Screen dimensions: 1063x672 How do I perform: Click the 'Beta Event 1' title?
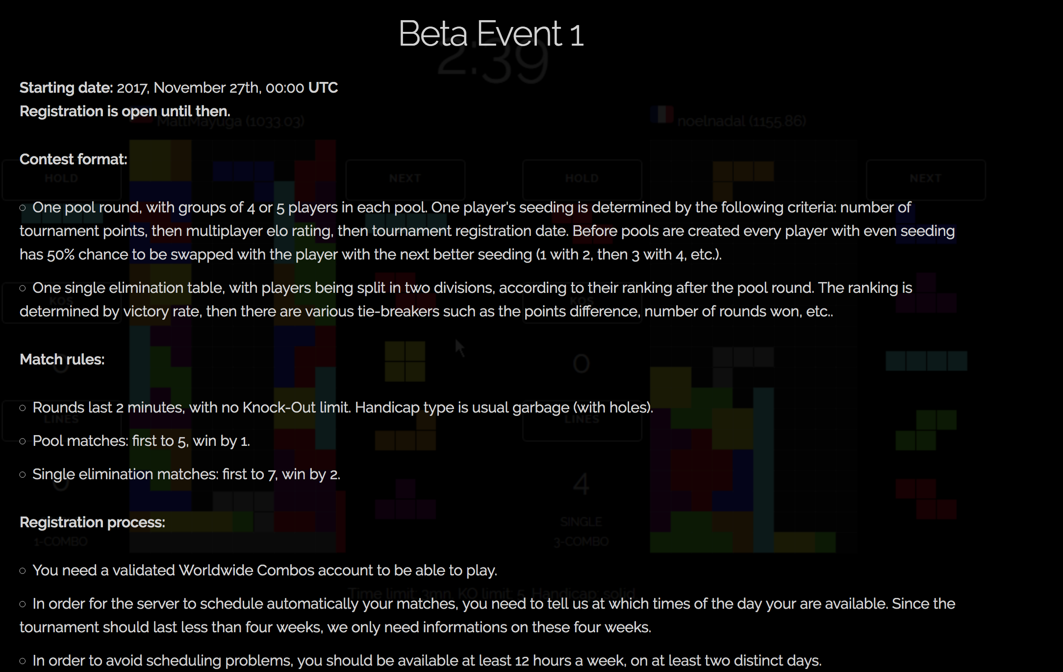[x=491, y=34]
